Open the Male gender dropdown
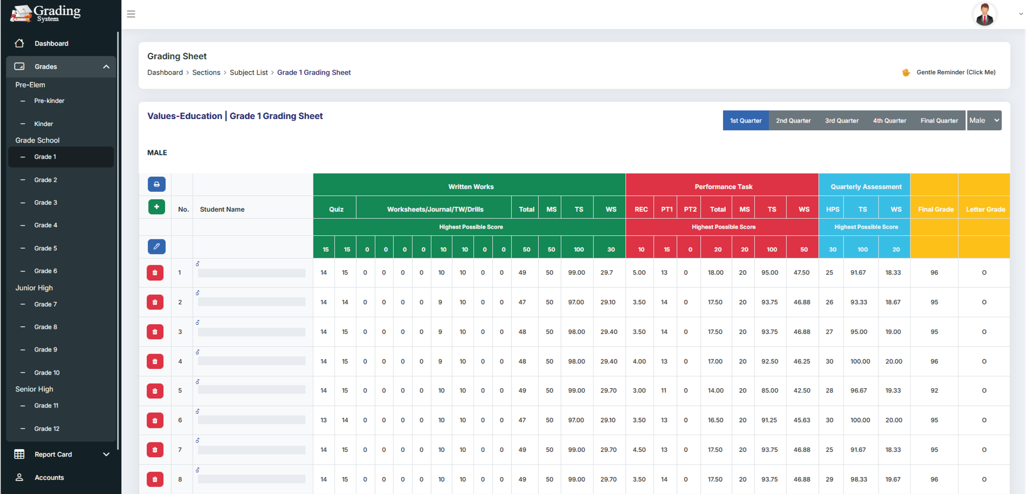Screen dimensions: 1026x494 984,121
